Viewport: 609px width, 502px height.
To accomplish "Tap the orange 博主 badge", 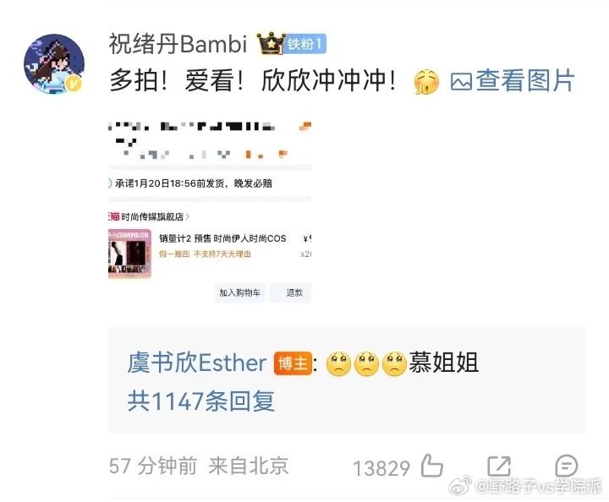I will click(x=294, y=363).
